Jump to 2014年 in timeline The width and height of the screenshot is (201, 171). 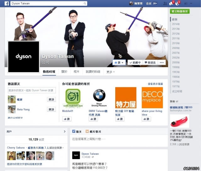tap(176, 24)
